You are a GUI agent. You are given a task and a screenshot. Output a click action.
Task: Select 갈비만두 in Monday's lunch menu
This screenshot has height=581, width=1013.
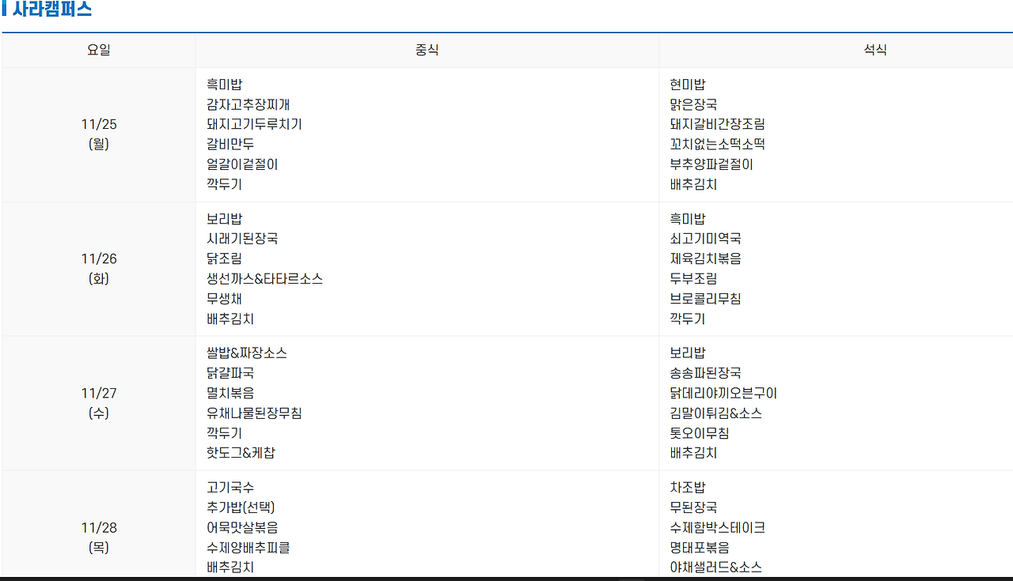click(x=232, y=144)
